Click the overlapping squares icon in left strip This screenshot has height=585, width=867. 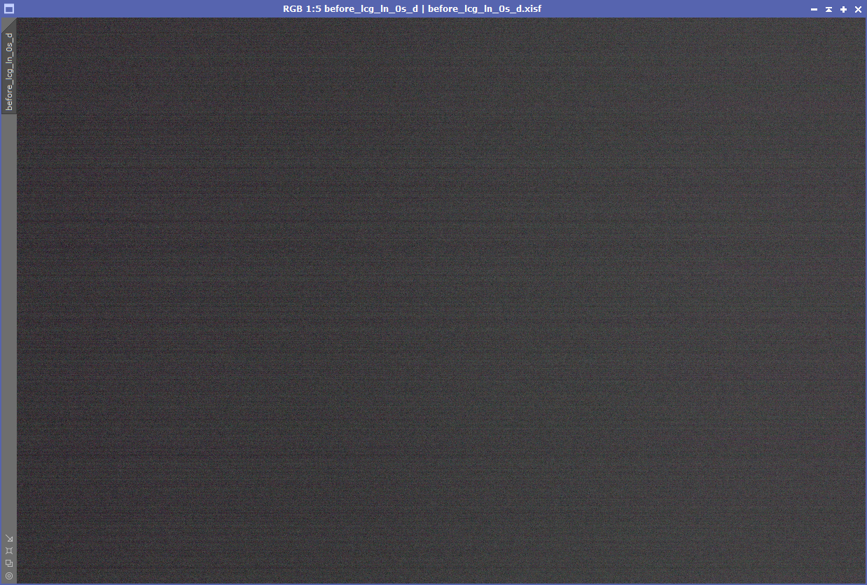tap(9, 563)
